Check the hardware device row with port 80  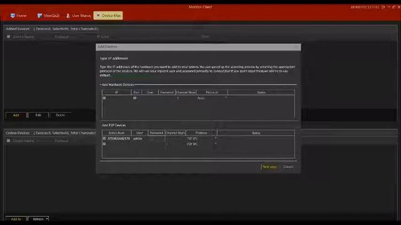(104, 98)
